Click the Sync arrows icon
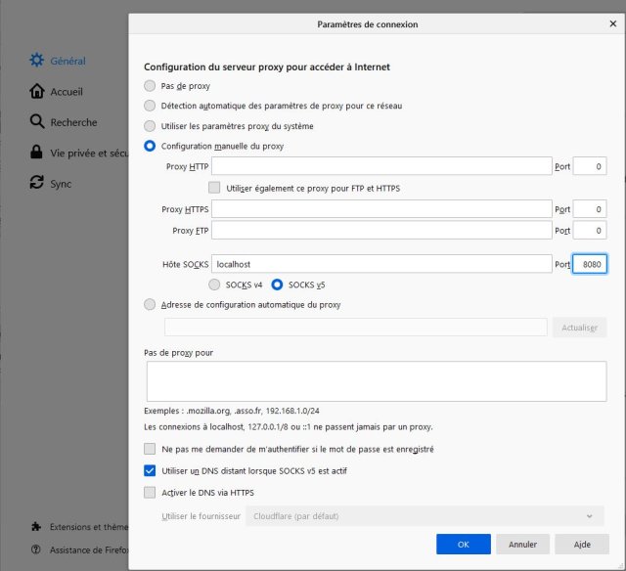 (37, 183)
